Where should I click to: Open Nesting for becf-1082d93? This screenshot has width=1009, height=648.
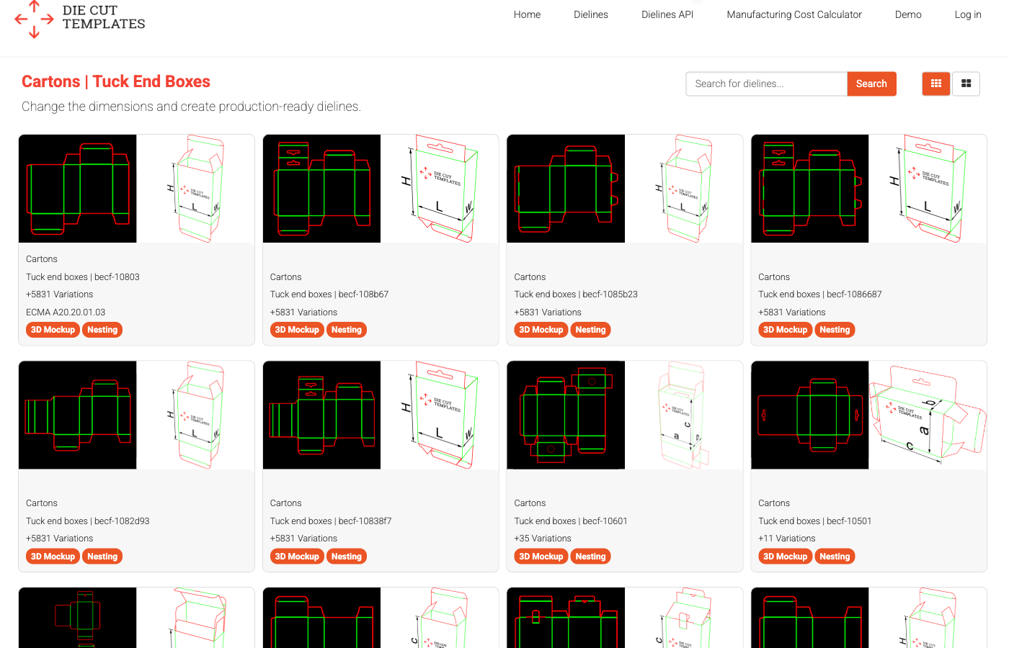(x=102, y=557)
